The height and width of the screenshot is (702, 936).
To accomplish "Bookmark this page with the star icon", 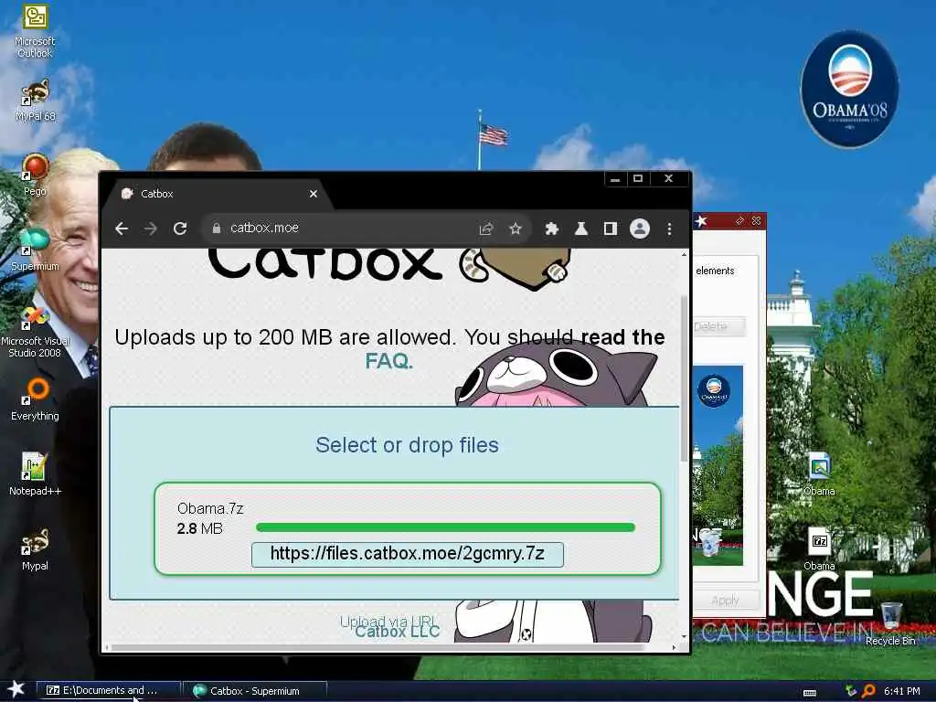I will click(516, 229).
